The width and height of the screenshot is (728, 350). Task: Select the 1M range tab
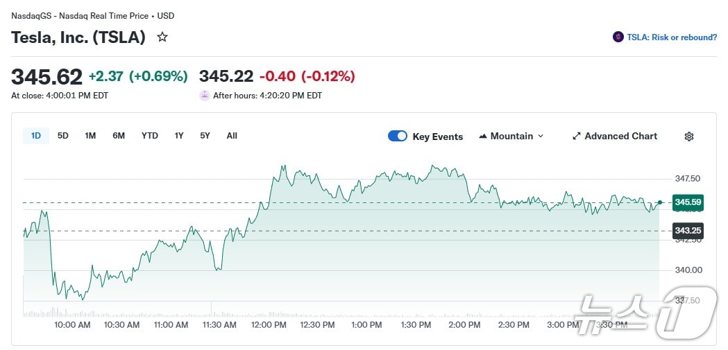[x=90, y=136]
